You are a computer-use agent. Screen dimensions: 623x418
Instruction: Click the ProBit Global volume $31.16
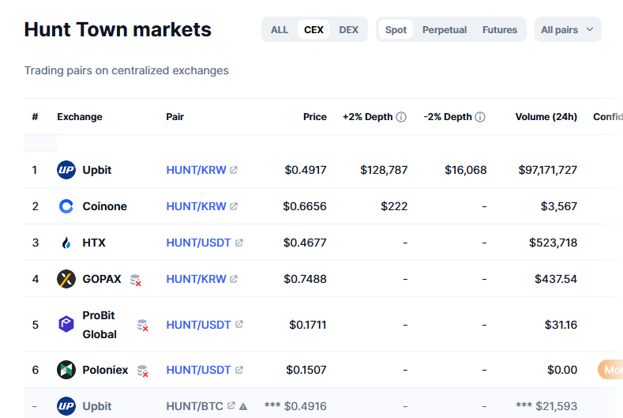coord(561,325)
